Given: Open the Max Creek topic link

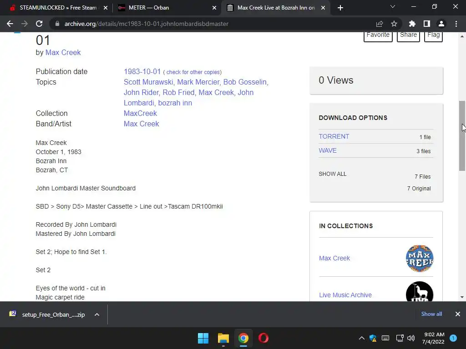Looking at the screenshot, I should pos(216,93).
